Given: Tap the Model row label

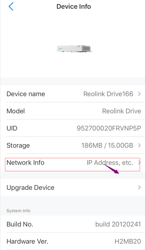Looking at the screenshot, I should coord(16,111).
